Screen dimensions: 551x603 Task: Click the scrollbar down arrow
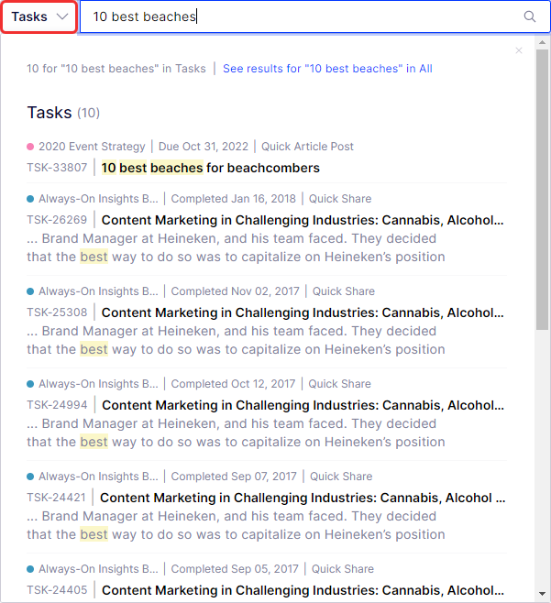click(x=543, y=594)
